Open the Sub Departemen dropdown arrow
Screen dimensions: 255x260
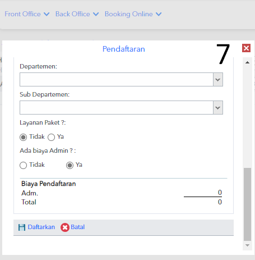(x=218, y=108)
